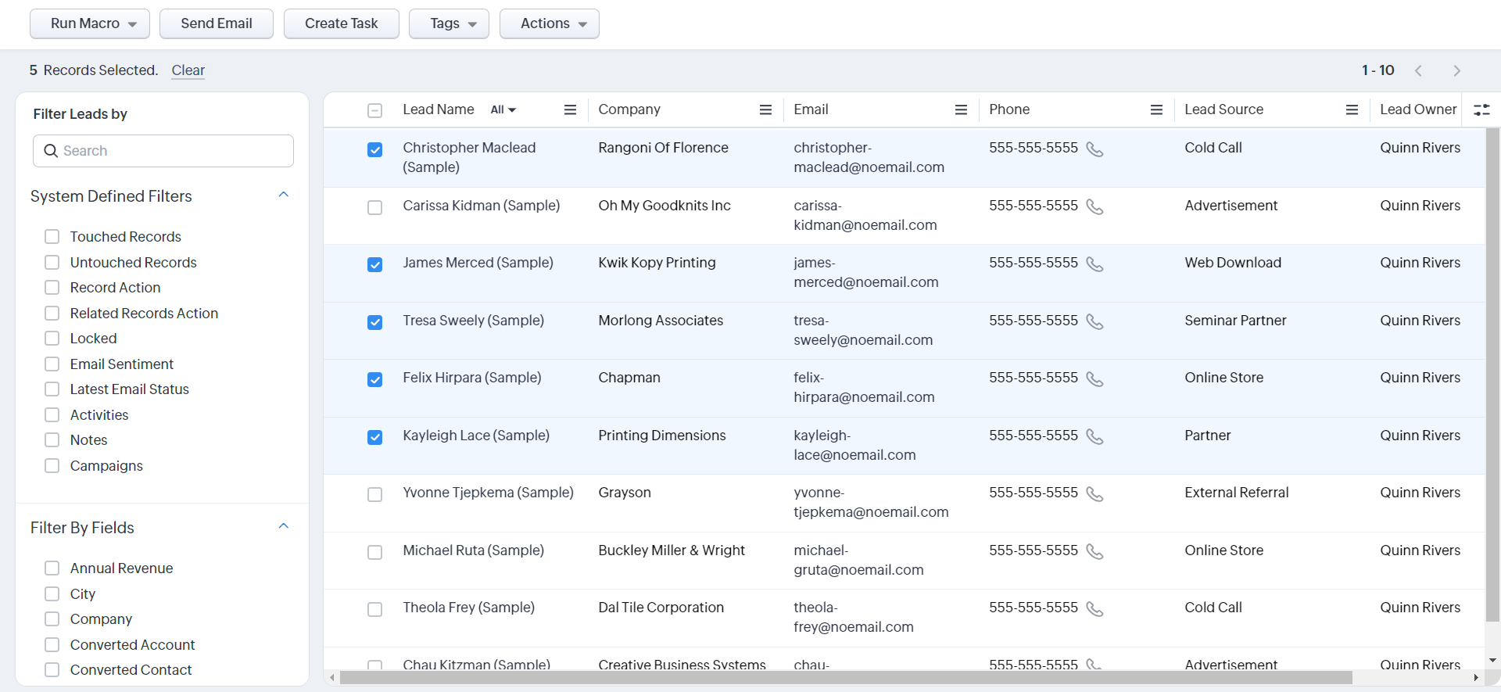This screenshot has width=1501, height=692.
Task: Open Lead Name All dropdown
Action: coord(503,110)
